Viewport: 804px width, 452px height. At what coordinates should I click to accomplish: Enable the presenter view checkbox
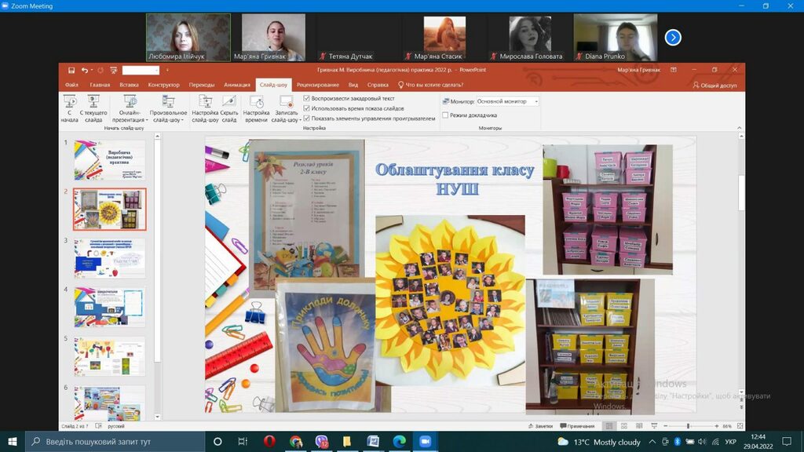(x=445, y=115)
